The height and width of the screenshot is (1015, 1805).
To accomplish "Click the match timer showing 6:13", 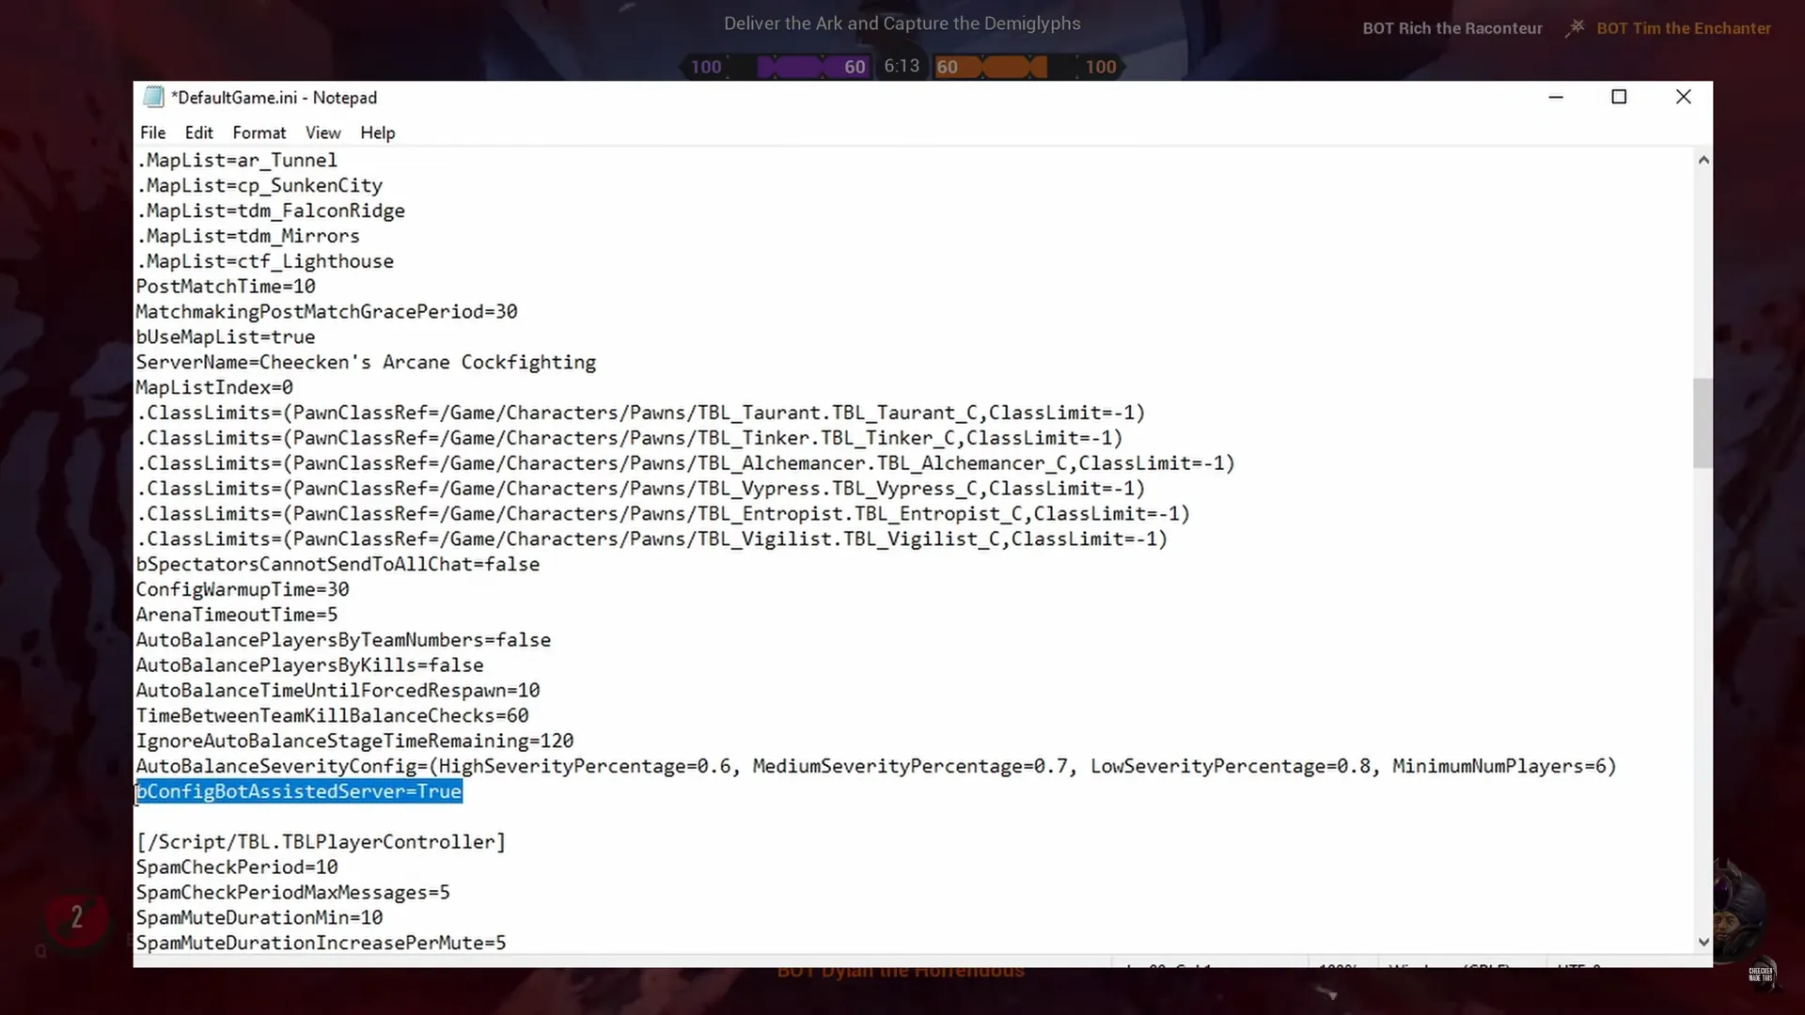I will click(902, 66).
